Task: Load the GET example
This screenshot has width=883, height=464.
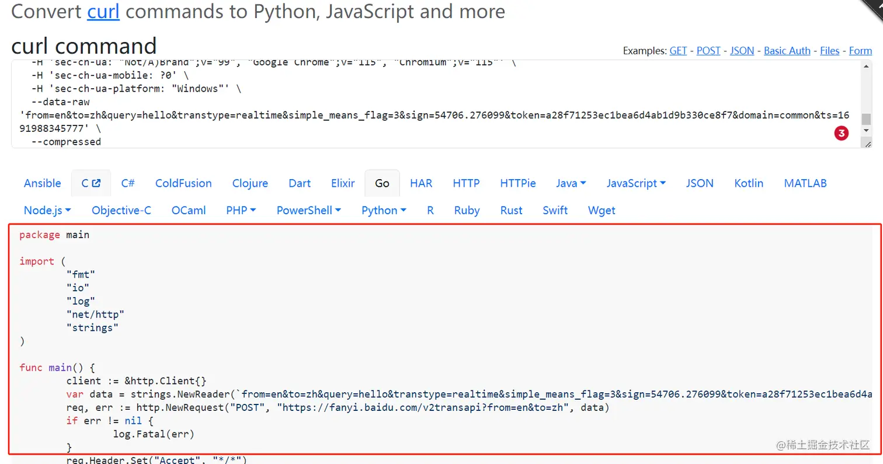Action: 678,51
